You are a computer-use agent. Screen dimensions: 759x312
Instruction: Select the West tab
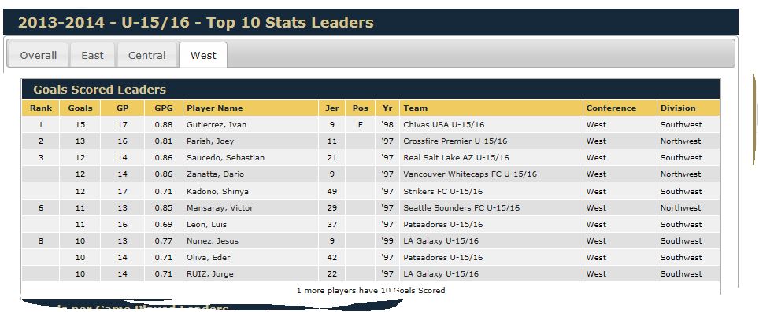(203, 55)
